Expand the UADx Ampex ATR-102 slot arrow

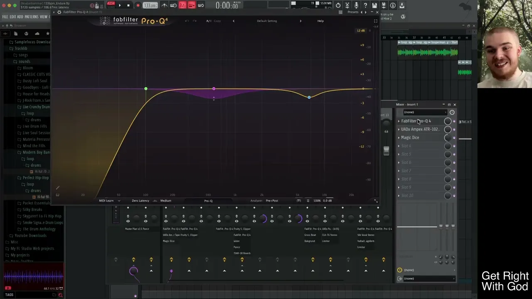click(x=399, y=130)
